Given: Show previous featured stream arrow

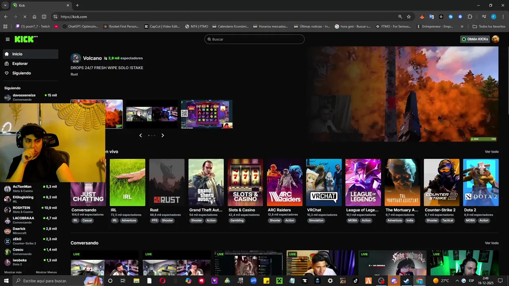Looking at the screenshot, I should 140,135.
